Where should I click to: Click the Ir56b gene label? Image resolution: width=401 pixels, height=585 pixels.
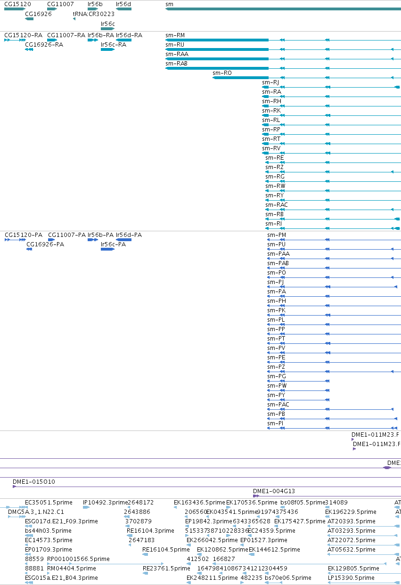point(95,4)
